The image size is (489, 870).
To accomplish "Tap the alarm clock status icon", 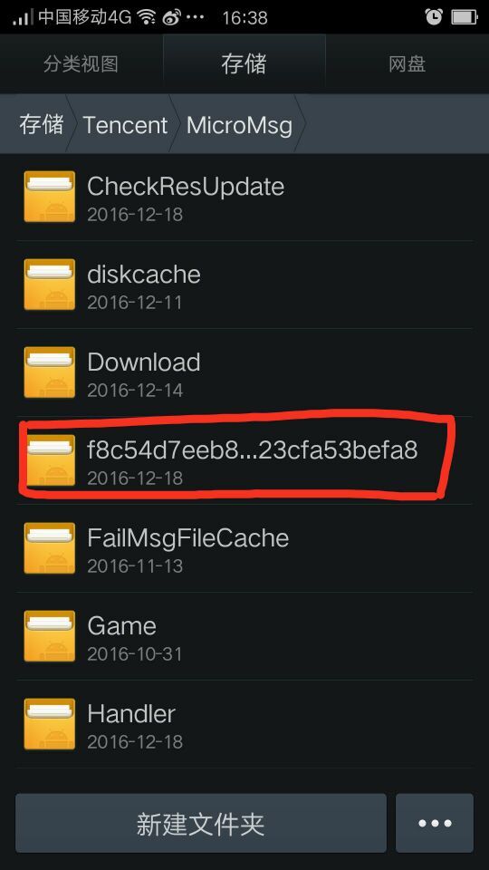I will 434,17.
